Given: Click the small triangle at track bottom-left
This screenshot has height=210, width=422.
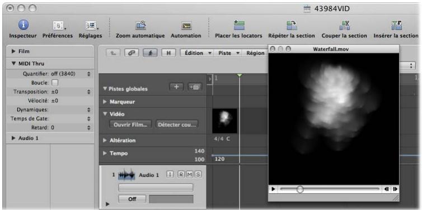Looking at the screenshot, I should click(107, 204).
